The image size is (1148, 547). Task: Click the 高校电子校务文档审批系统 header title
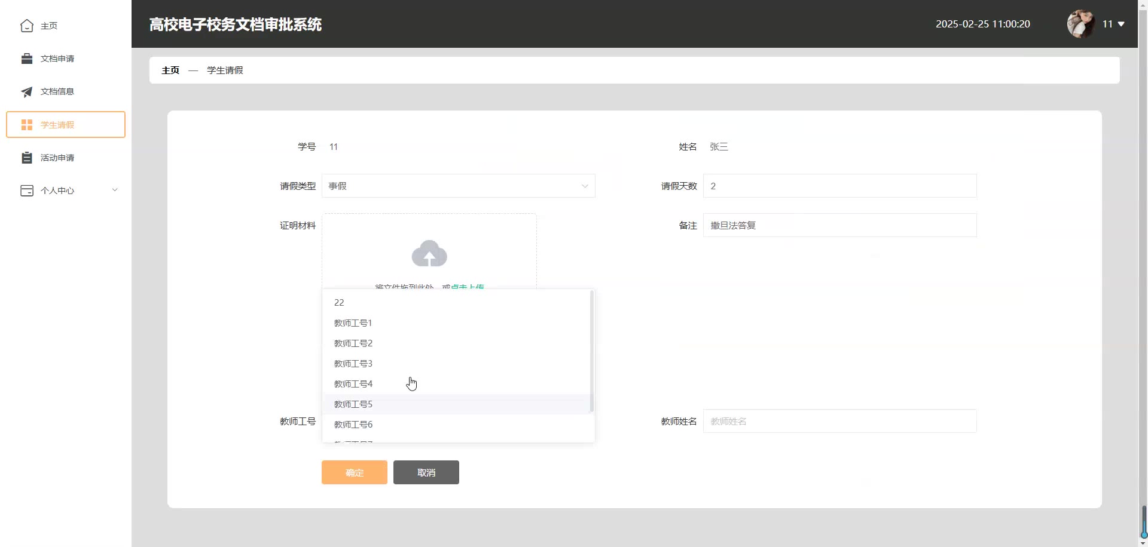point(236,24)
